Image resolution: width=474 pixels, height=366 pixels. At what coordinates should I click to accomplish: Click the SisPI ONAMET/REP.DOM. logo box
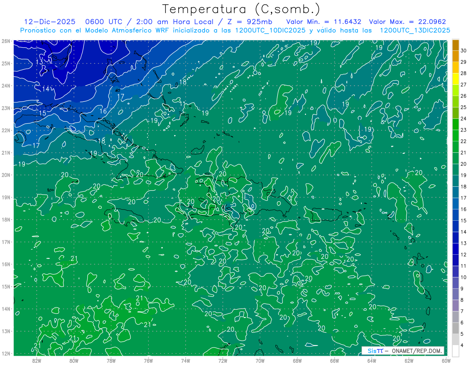[x=403, y=351]
